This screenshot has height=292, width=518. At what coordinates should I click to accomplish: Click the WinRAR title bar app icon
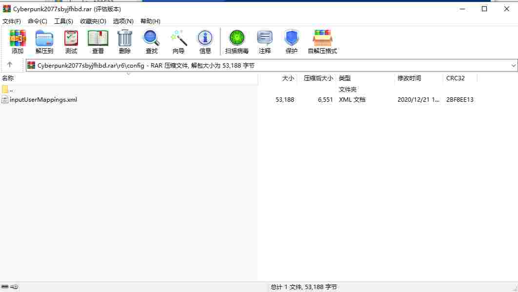coord(7,9)
